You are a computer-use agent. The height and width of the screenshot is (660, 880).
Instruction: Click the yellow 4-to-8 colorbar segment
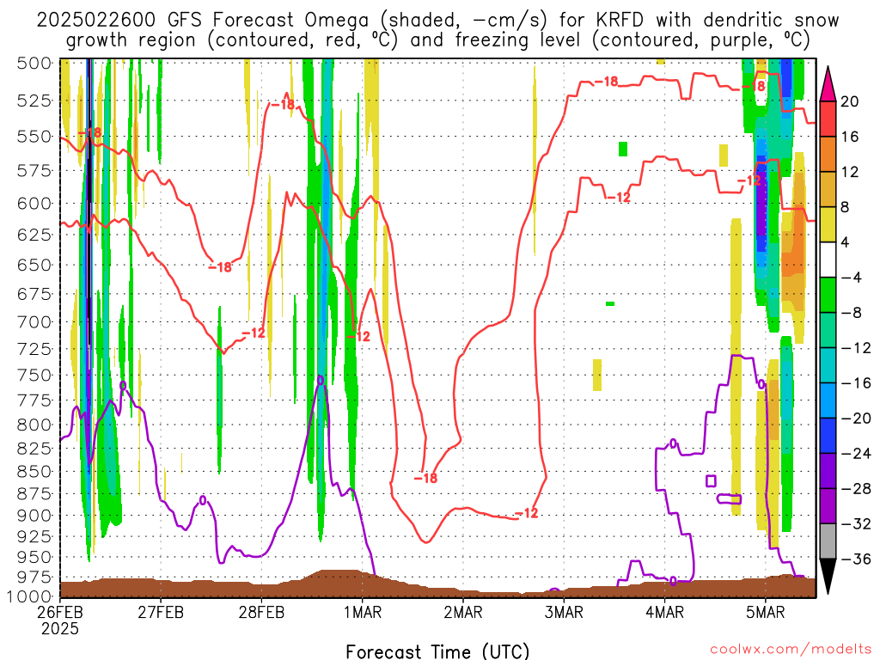click(x=828, y=224)
